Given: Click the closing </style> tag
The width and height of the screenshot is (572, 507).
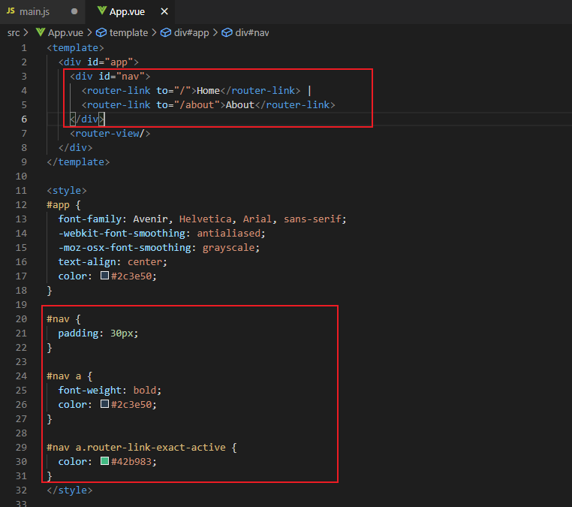Looking at the screenshot, I should tap(69, 490).
